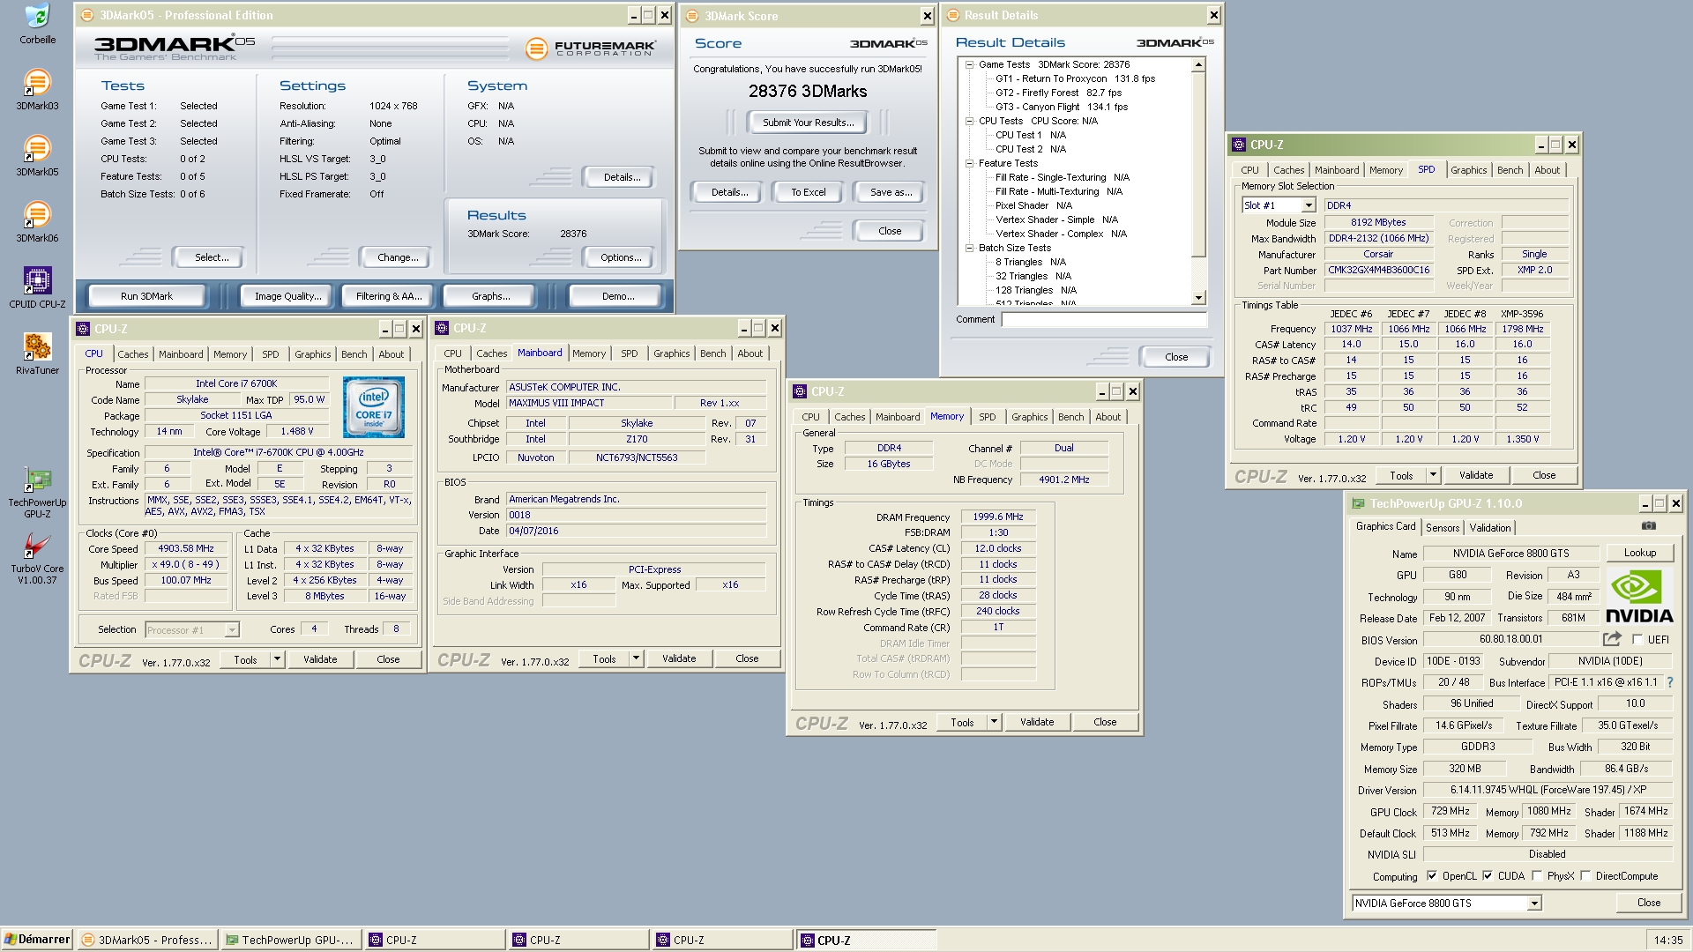The width and height of the screenshot is (1693, 952).
Task: Open the RivaTuner desktop icon
Action: coord(37,353)
